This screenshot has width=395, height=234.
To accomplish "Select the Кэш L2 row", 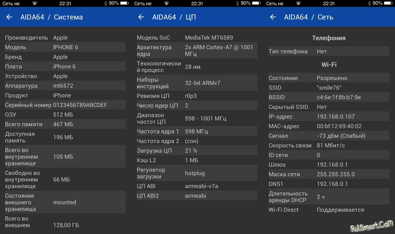I will click(x=197, y=160).
